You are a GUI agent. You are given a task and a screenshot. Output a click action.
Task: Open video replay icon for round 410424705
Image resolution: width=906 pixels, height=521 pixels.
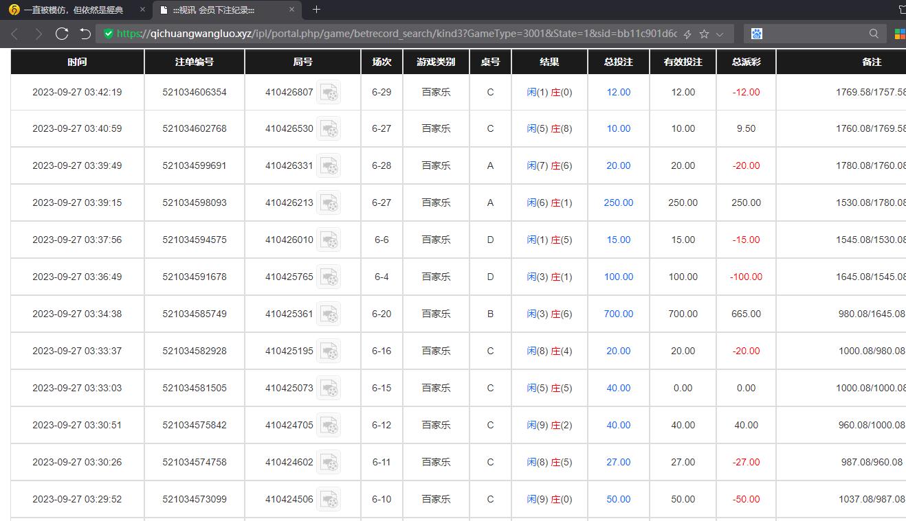tap(329, 426)
